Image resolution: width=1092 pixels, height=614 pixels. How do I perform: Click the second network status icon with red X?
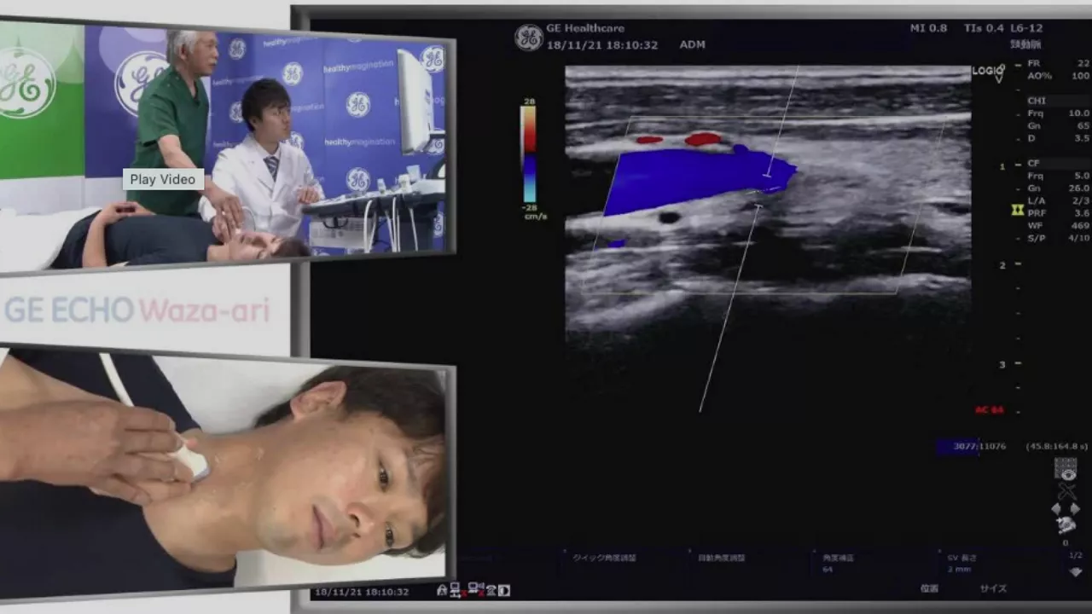click(x=476, y=590)
